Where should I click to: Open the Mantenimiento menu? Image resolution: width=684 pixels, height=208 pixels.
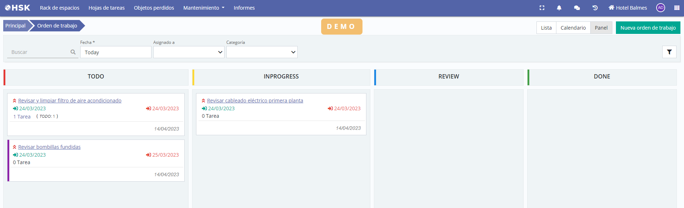coord(204,8)
